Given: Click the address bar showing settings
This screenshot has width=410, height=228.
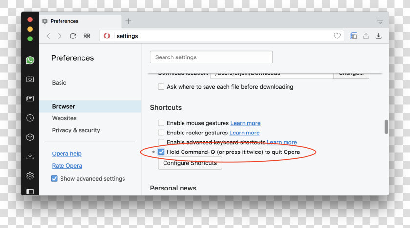Looking at the screenshot, I should click(222, 36).
